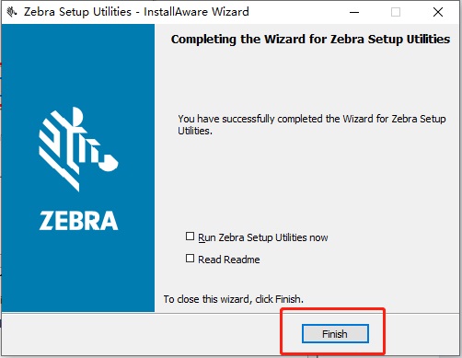Tick the Read Readme checkbox
The height and width of the screenshot is (358, 462).
tap(190, 259)
